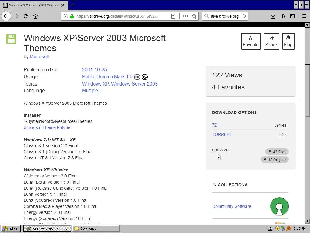Click the orange magnifier tray icon
Screen dimensions: 310x233
(289, 229)
